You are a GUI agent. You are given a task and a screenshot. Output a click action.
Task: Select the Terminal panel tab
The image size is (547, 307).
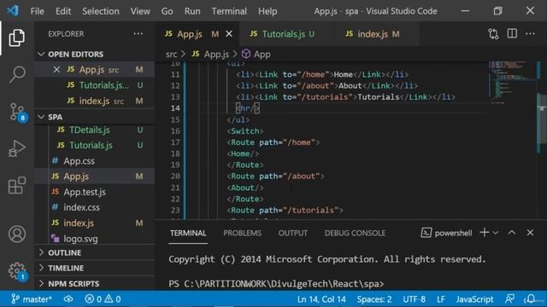pyautogui.click(x=188, y=233)
